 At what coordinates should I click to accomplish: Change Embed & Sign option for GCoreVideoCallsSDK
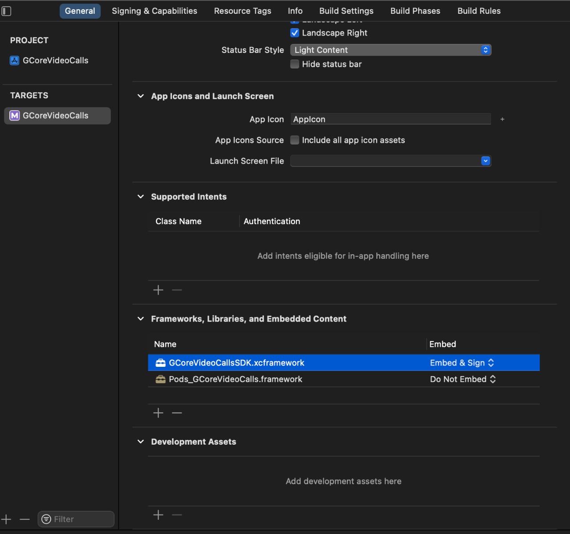tap(462, 363)
